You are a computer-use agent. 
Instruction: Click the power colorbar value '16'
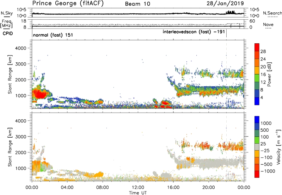click(263, 75)
